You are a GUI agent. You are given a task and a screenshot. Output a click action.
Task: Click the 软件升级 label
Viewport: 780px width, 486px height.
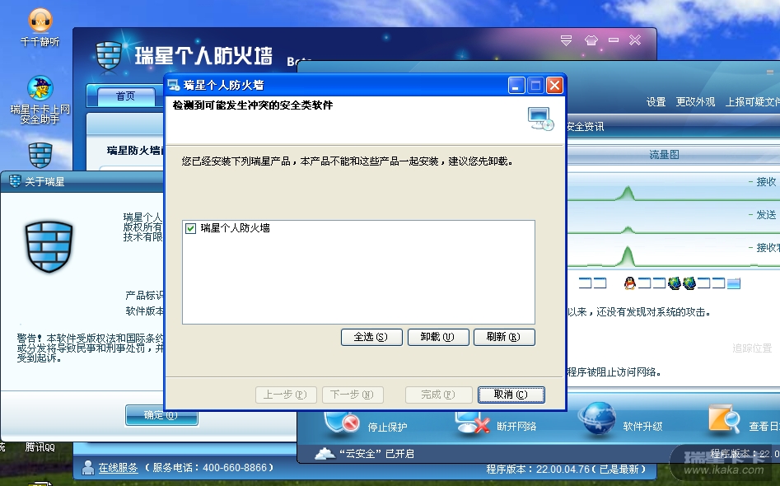point(642,427)
